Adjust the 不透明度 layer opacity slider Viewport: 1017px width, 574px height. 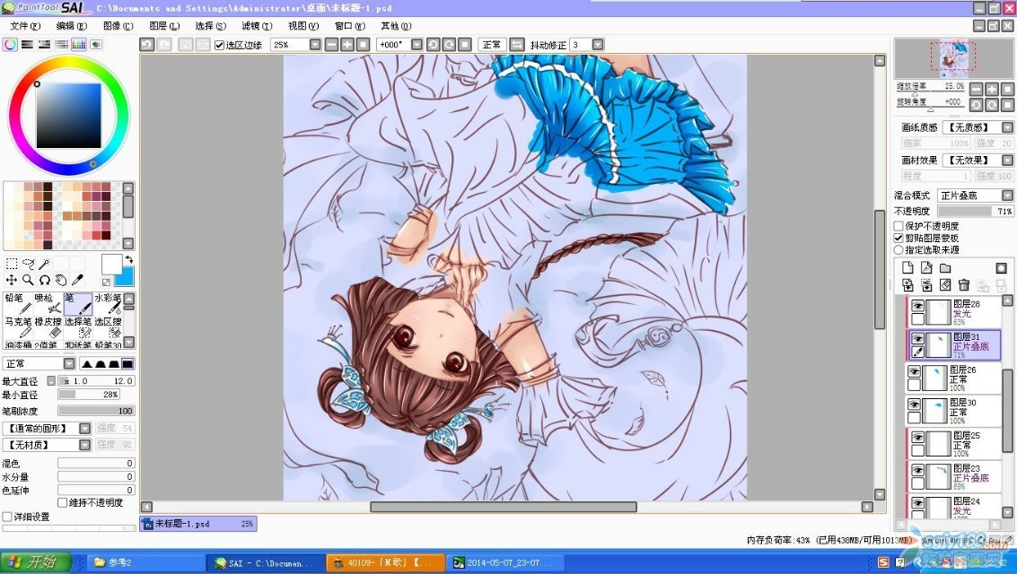pyautogui.click(x=975, y=211)
